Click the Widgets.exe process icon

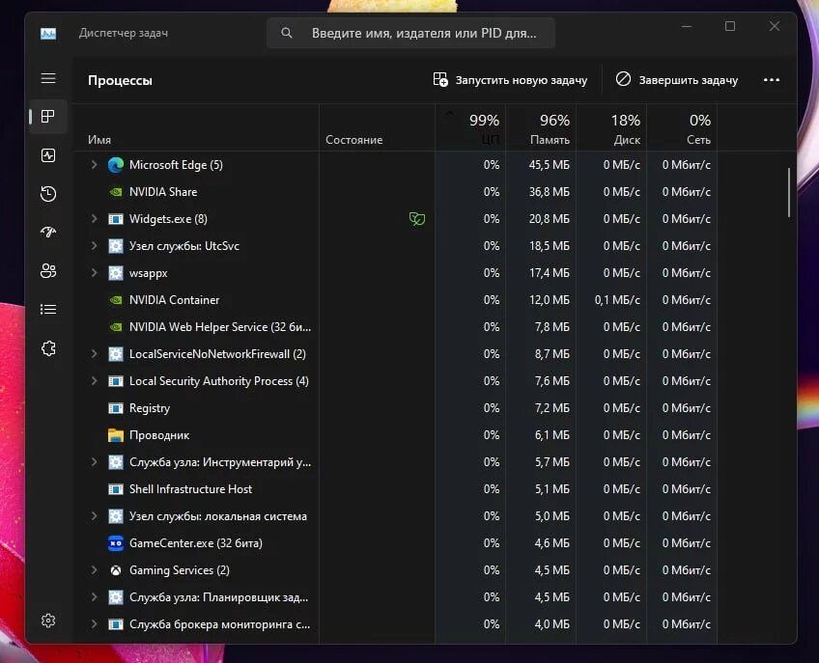pyautogui.click(x=116, y=219)
